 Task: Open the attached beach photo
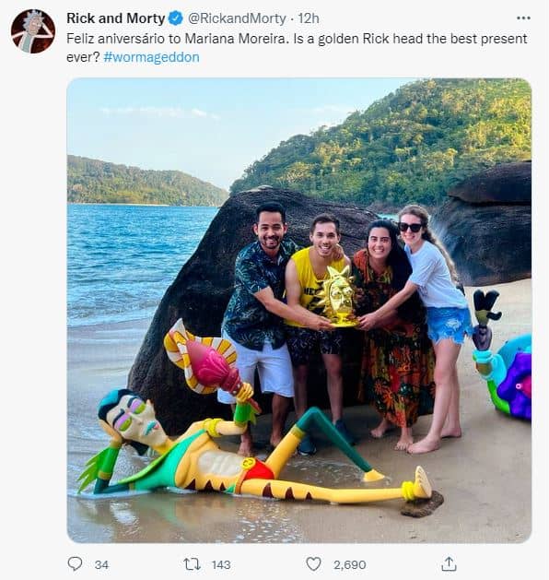[x=298, y=311]
